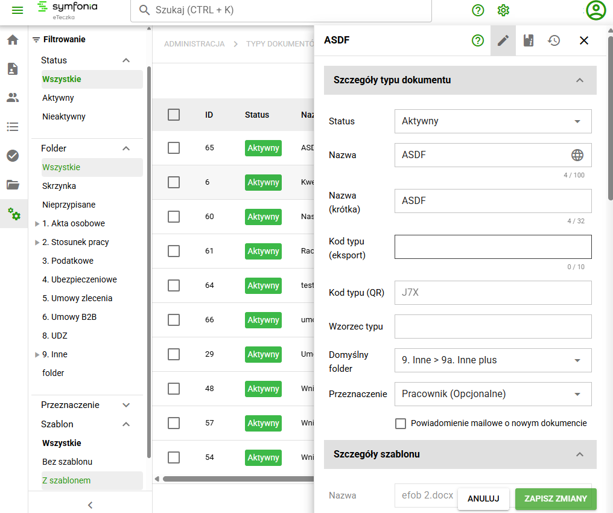Screen dimensions: 613x513
Task: Collapse the Szczegóły szablonu section
Action: click(580, 454)
